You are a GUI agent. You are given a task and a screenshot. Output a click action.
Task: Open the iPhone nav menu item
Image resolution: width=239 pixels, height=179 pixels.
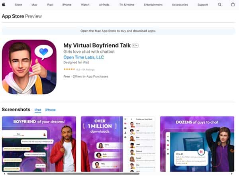click(67, 5)
